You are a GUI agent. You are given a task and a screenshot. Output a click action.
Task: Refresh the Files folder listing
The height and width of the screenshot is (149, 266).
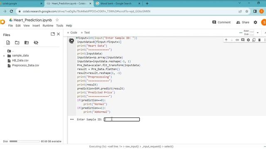tap(17, 43)
